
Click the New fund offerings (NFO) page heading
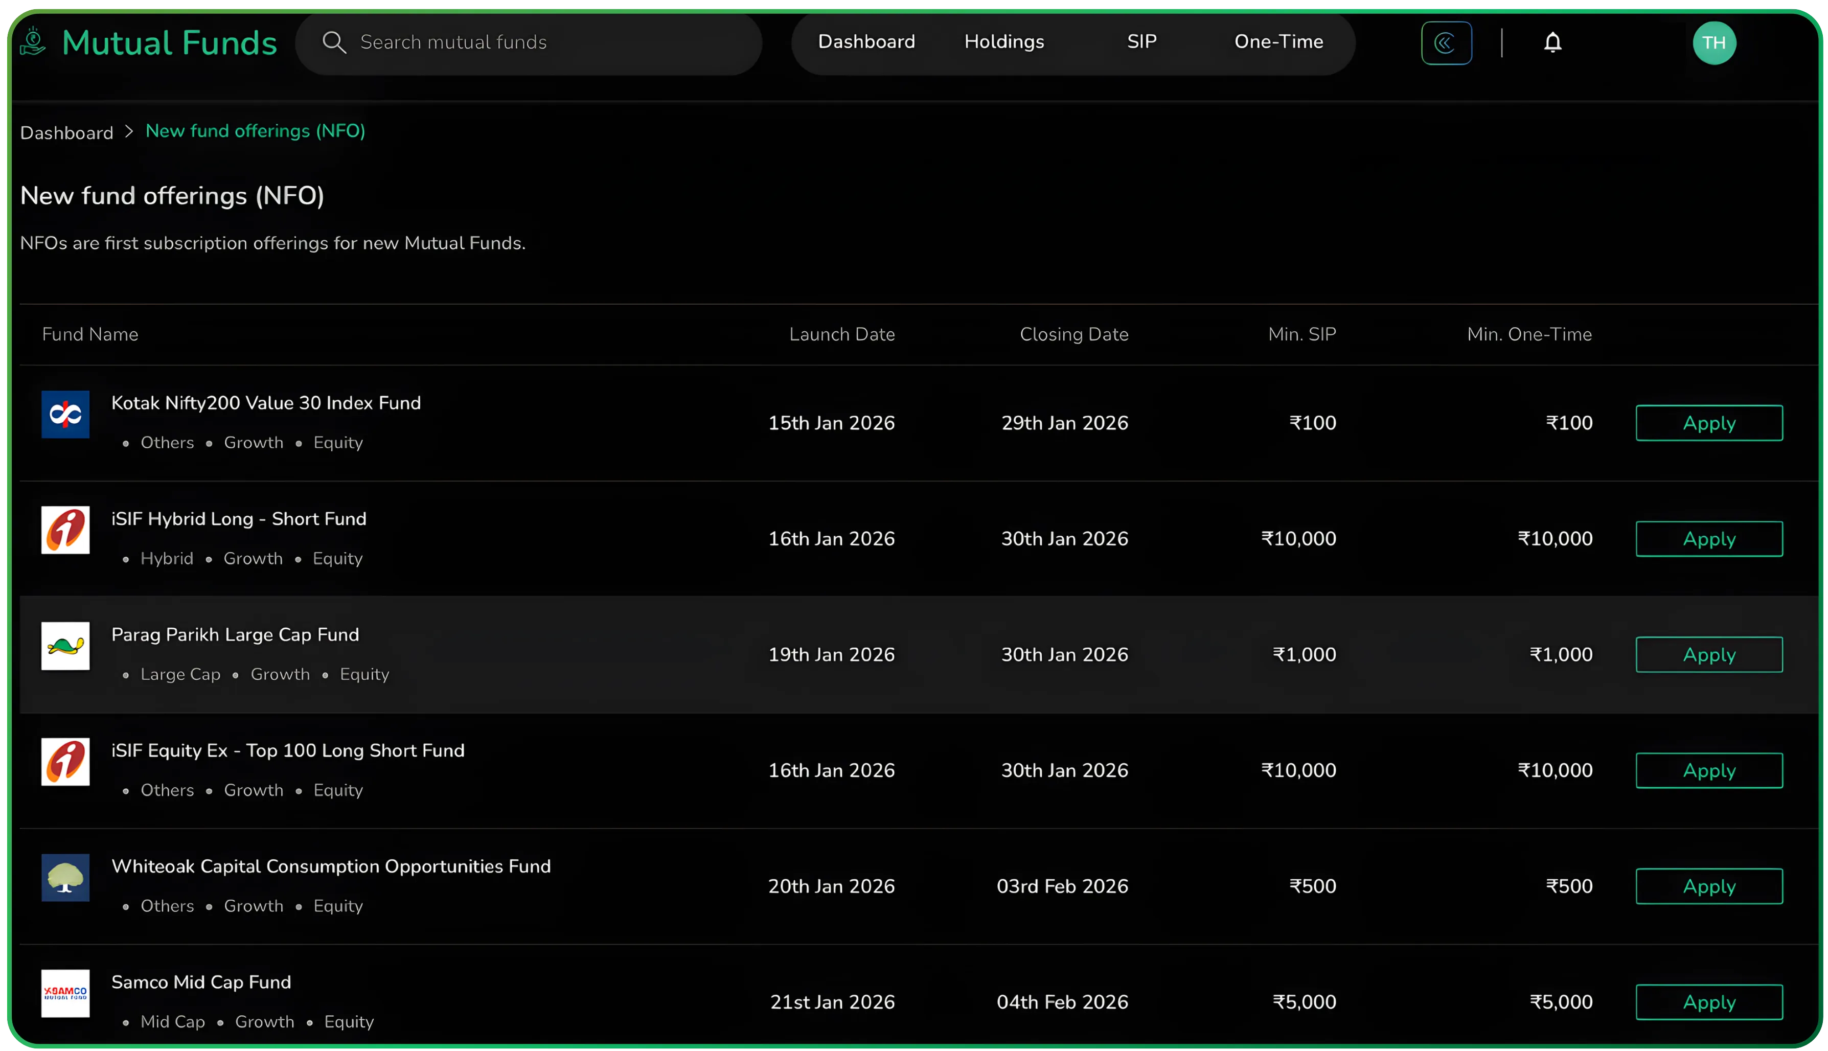point(172,196)
